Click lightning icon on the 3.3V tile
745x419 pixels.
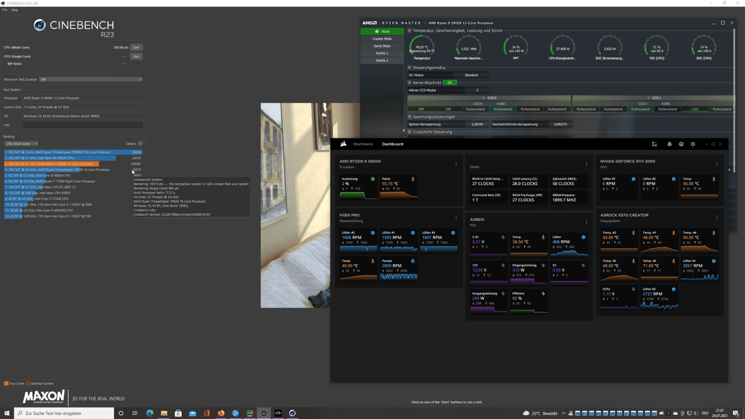point(503,237)
